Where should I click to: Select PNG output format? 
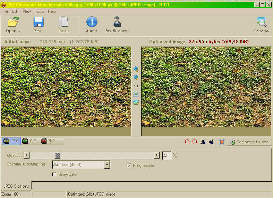click(48, 141)
